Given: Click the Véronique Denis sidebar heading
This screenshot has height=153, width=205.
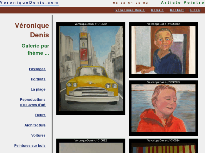Looking at the screenshot, I should click(32, 30).
